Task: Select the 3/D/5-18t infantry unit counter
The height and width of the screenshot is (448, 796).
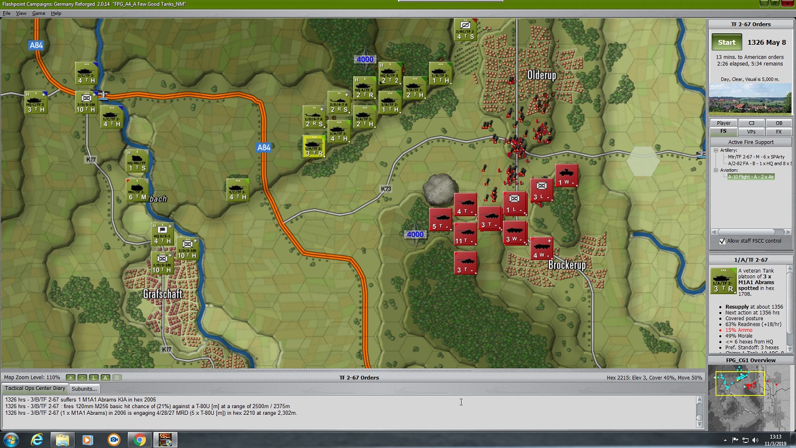Action: 87,102
